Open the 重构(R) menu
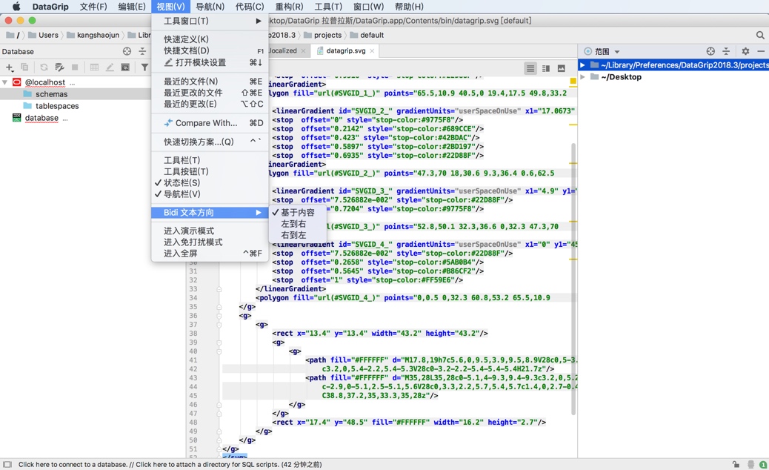 point(289,7)
